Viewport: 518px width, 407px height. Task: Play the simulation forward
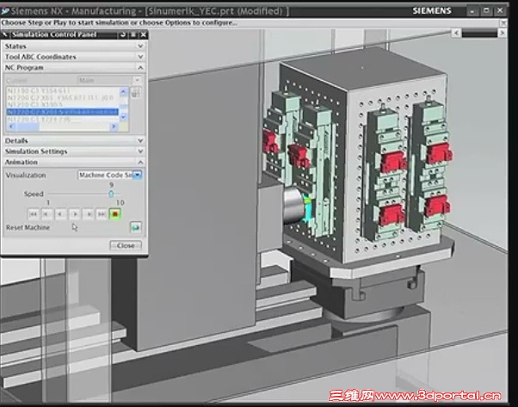(74, 214)
